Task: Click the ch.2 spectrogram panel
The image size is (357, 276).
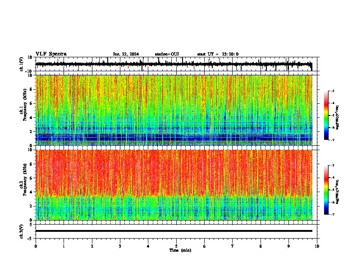Action: [176, 185]
